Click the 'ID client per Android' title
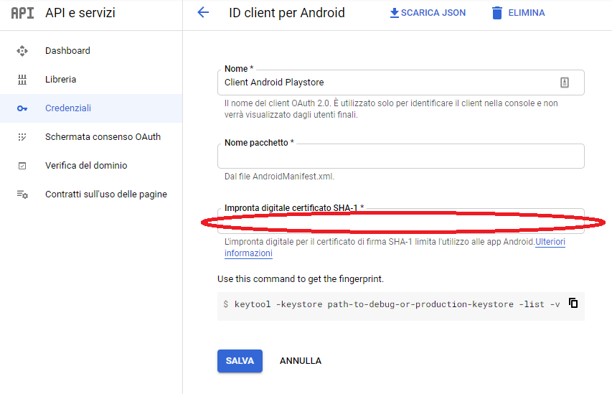The height and width of the screenshot is (394, 612). tap(287, 13)
